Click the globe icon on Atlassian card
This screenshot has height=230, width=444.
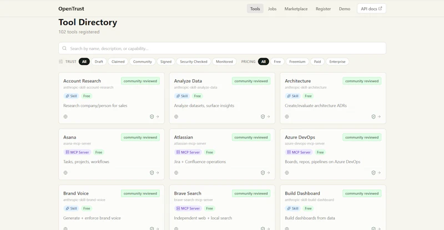[176, 172]
